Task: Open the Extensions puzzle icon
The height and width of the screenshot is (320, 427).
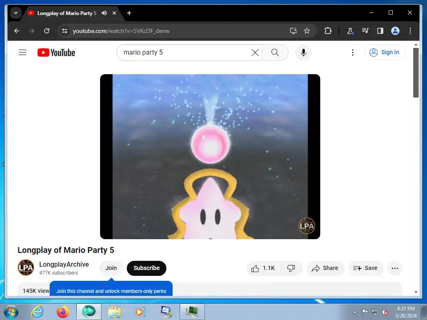Action: [x=328, y=31]
